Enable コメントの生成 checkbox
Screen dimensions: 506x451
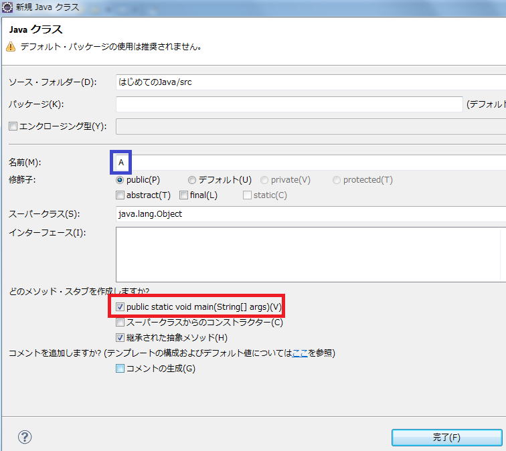coord(120,369)
